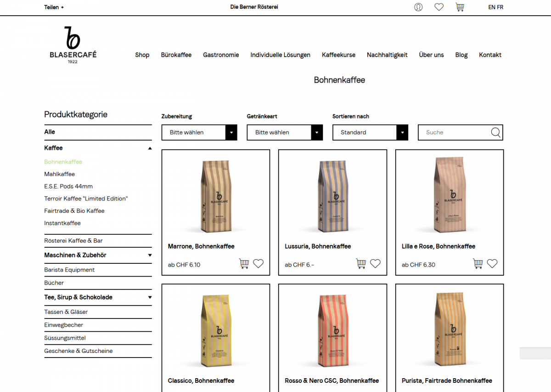Open the Sortieren nach dropdown
Viewport: 551px width, 392px height.
point(370,132)
